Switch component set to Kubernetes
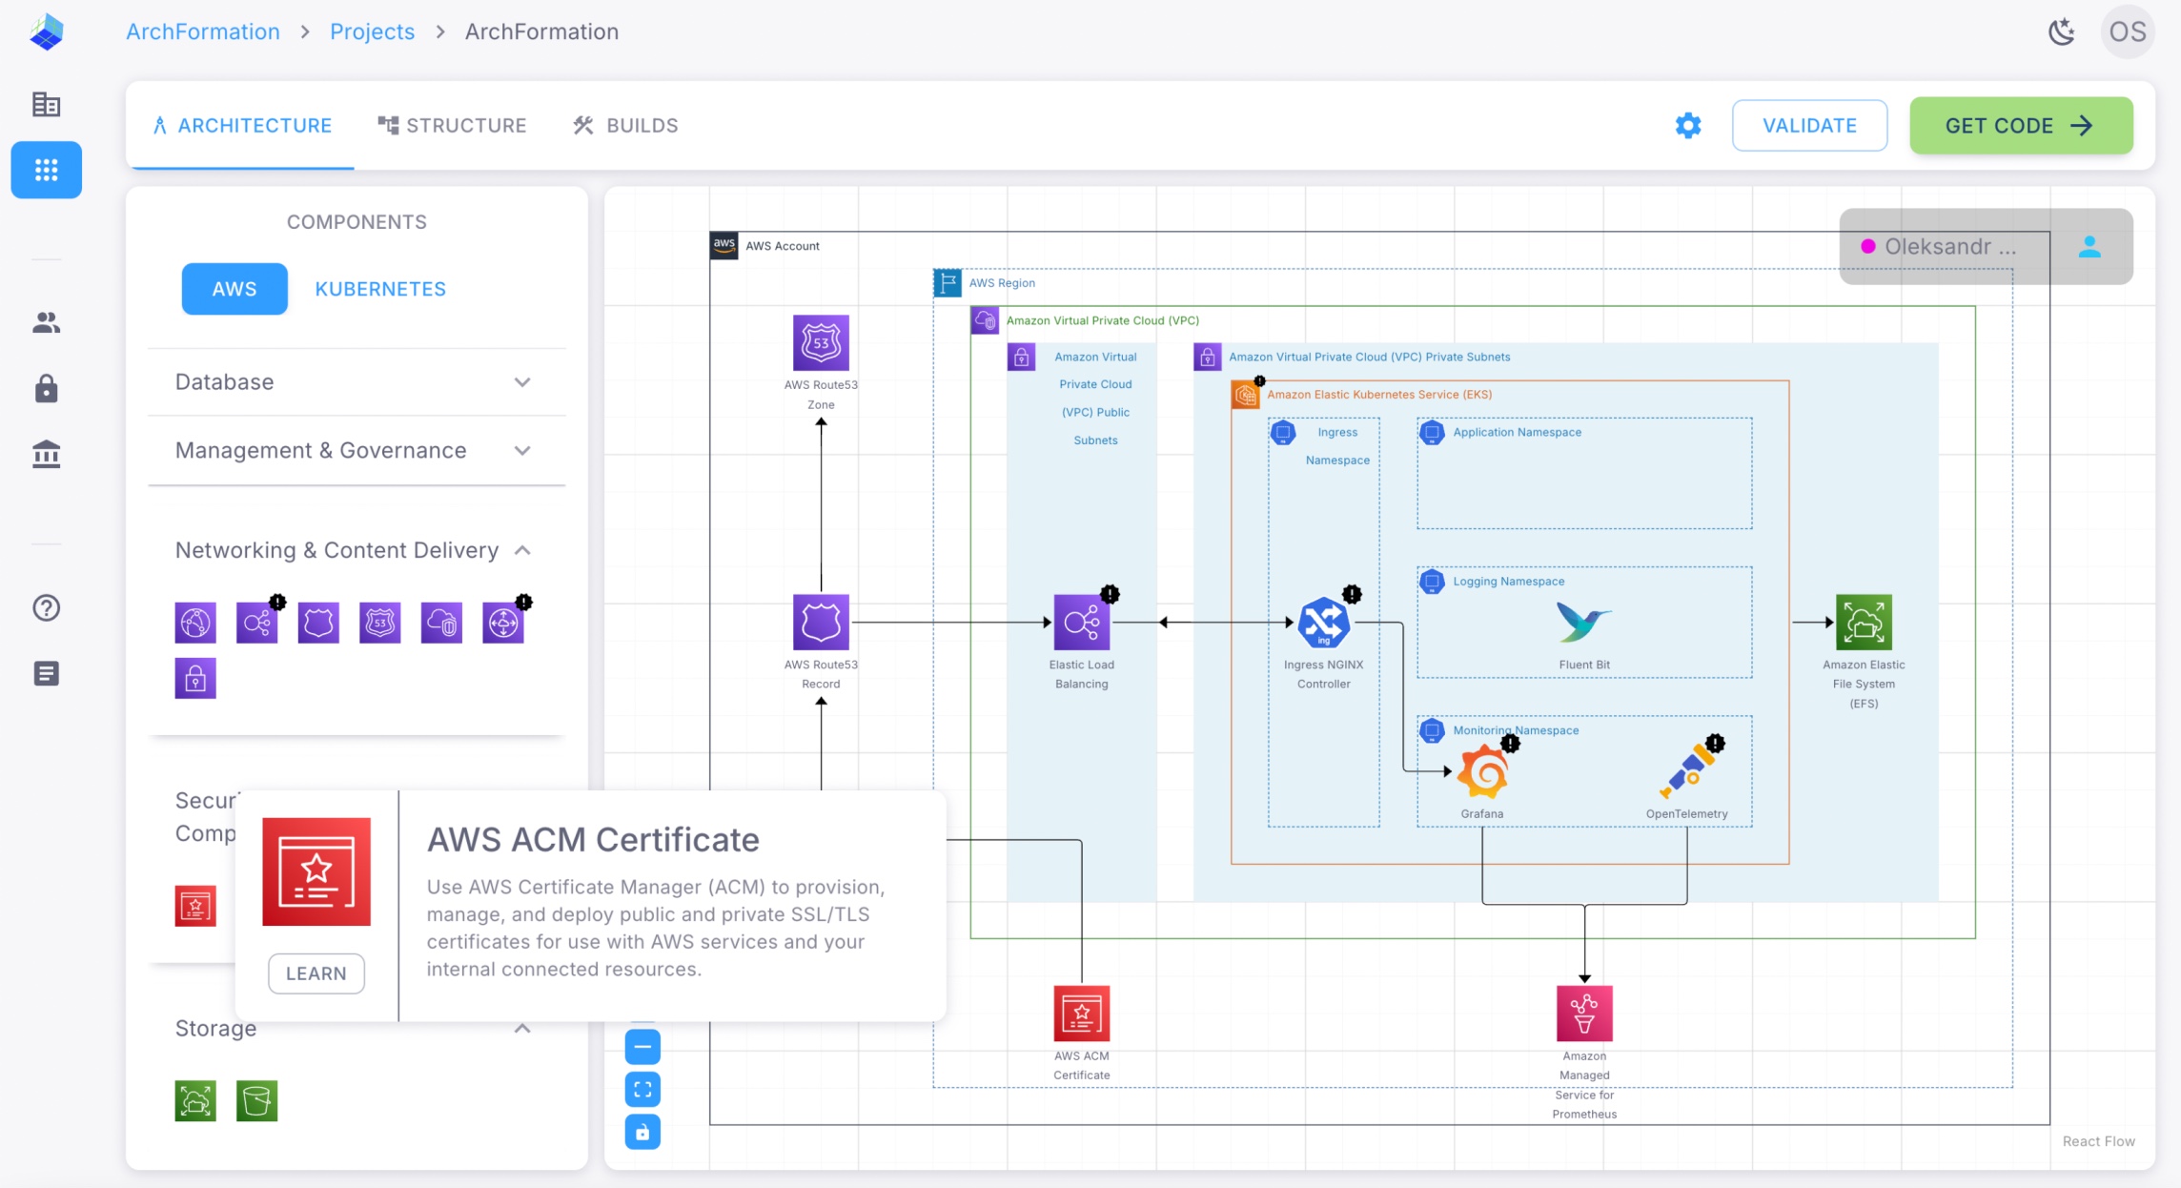This screenshot has width=2181, height=1188. tap(380, 289)
